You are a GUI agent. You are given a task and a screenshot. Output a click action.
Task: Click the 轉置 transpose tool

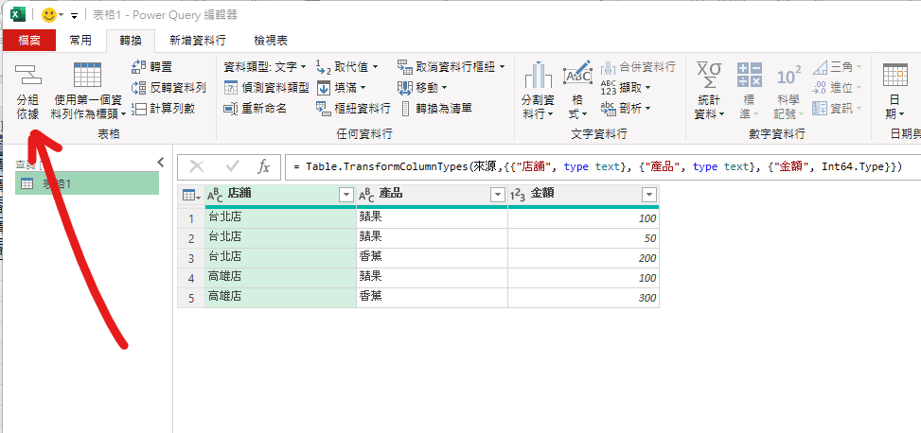pos(152,67)
